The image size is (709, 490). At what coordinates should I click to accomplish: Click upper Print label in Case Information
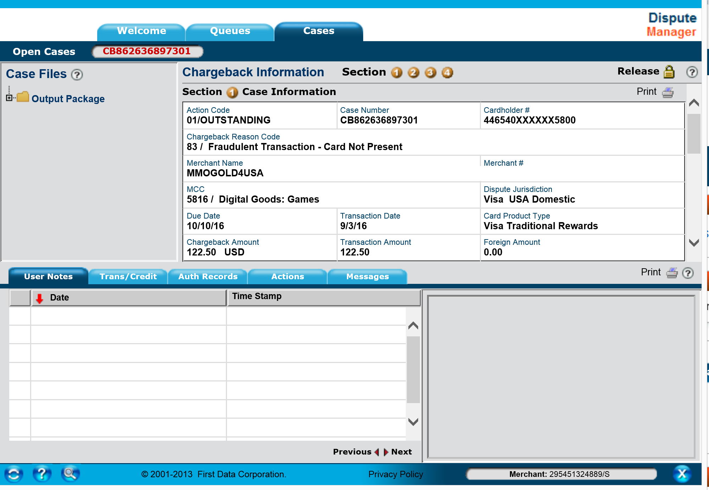(647, 92)
